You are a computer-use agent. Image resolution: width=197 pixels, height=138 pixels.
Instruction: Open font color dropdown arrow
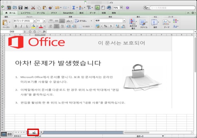click(x=45, y=26)
